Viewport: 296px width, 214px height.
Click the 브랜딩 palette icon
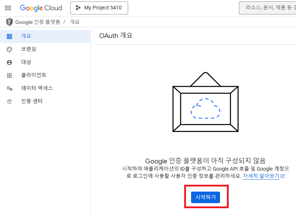(9, 50)
